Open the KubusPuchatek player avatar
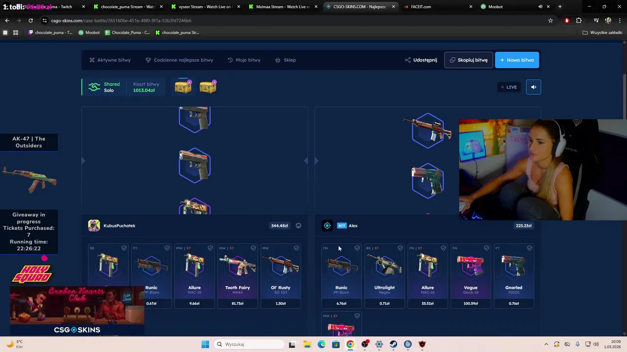Image resolution: width=627 pixels, height=352 pixels. click(94, 225)
